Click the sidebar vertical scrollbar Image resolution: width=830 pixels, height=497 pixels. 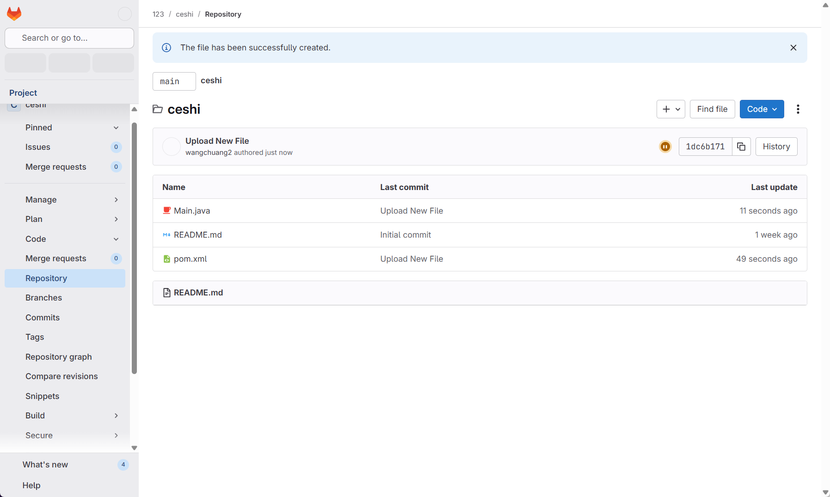[135, 248]
